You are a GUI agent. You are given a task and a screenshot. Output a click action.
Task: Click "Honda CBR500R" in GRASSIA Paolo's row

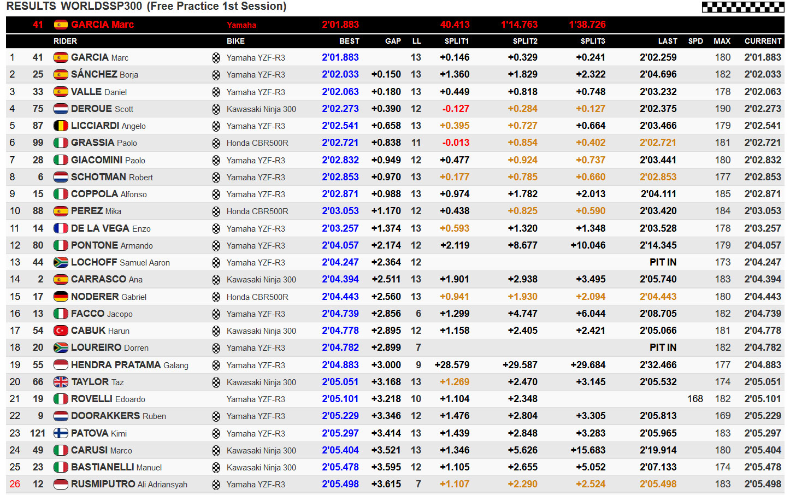pos(257,143)
